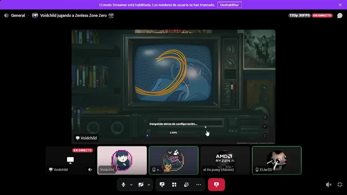Open the more options ellipsis
Screen dimensions: 347x195
[x=199, y=184]
